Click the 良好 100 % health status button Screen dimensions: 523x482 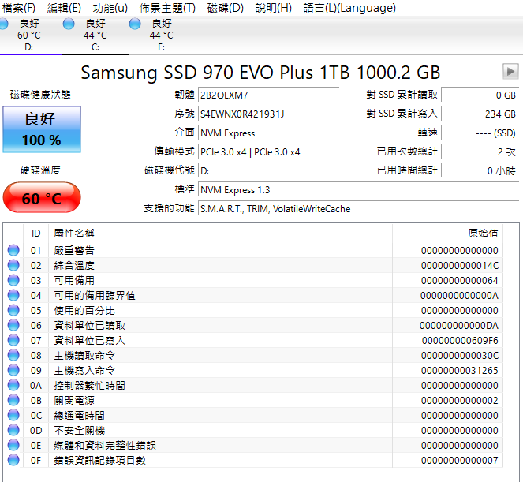pyautogui.click(x=42, y=129)
